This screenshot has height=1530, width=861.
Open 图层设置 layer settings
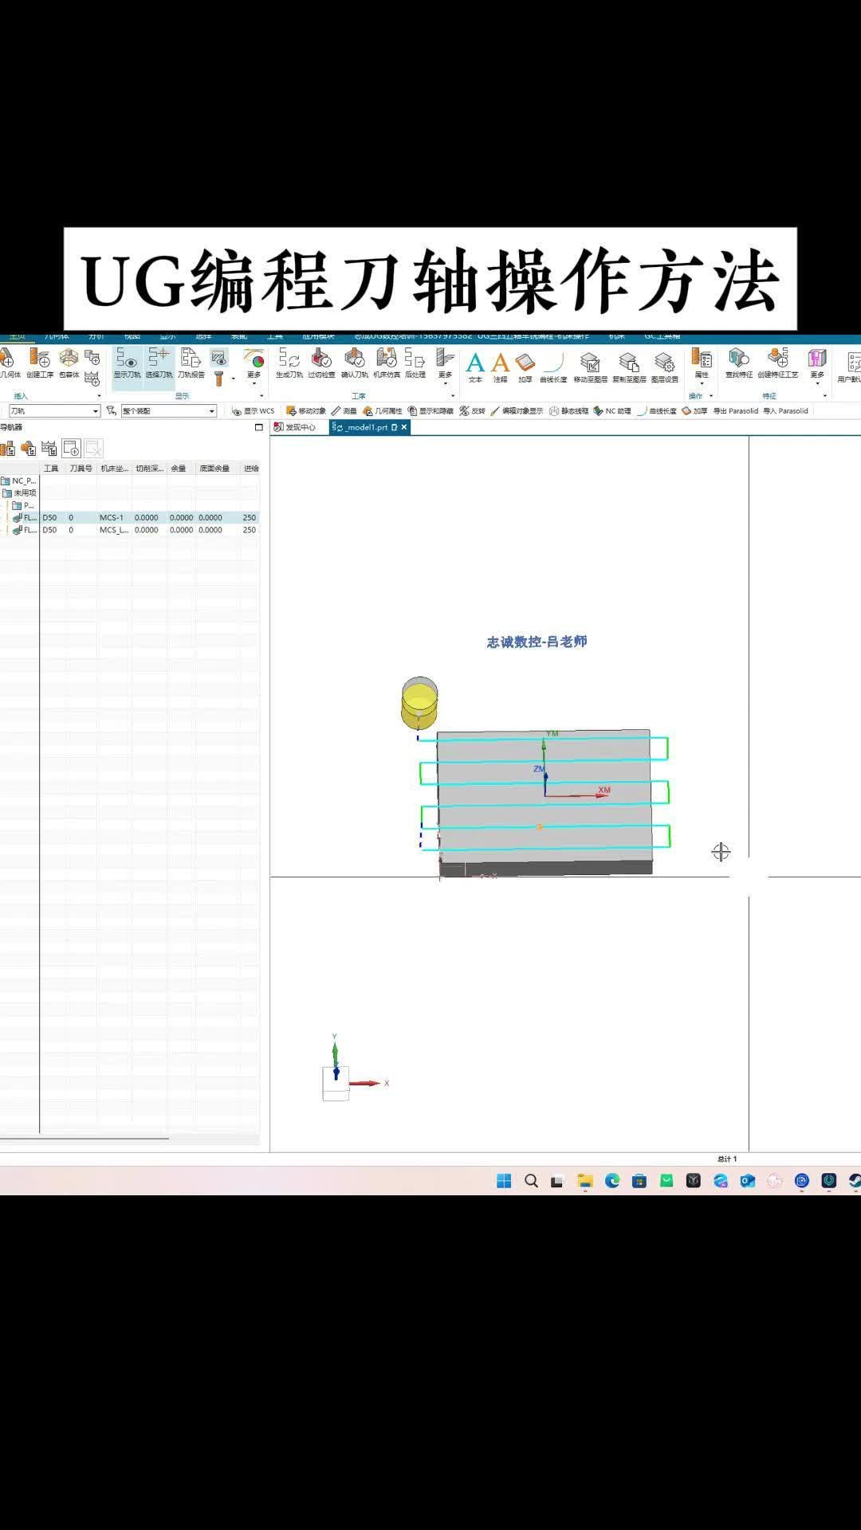664,367
